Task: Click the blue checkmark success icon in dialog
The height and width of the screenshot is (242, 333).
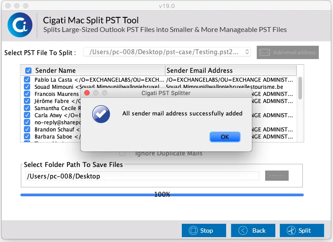Action: pyautogui.click(x=101, y=114)
